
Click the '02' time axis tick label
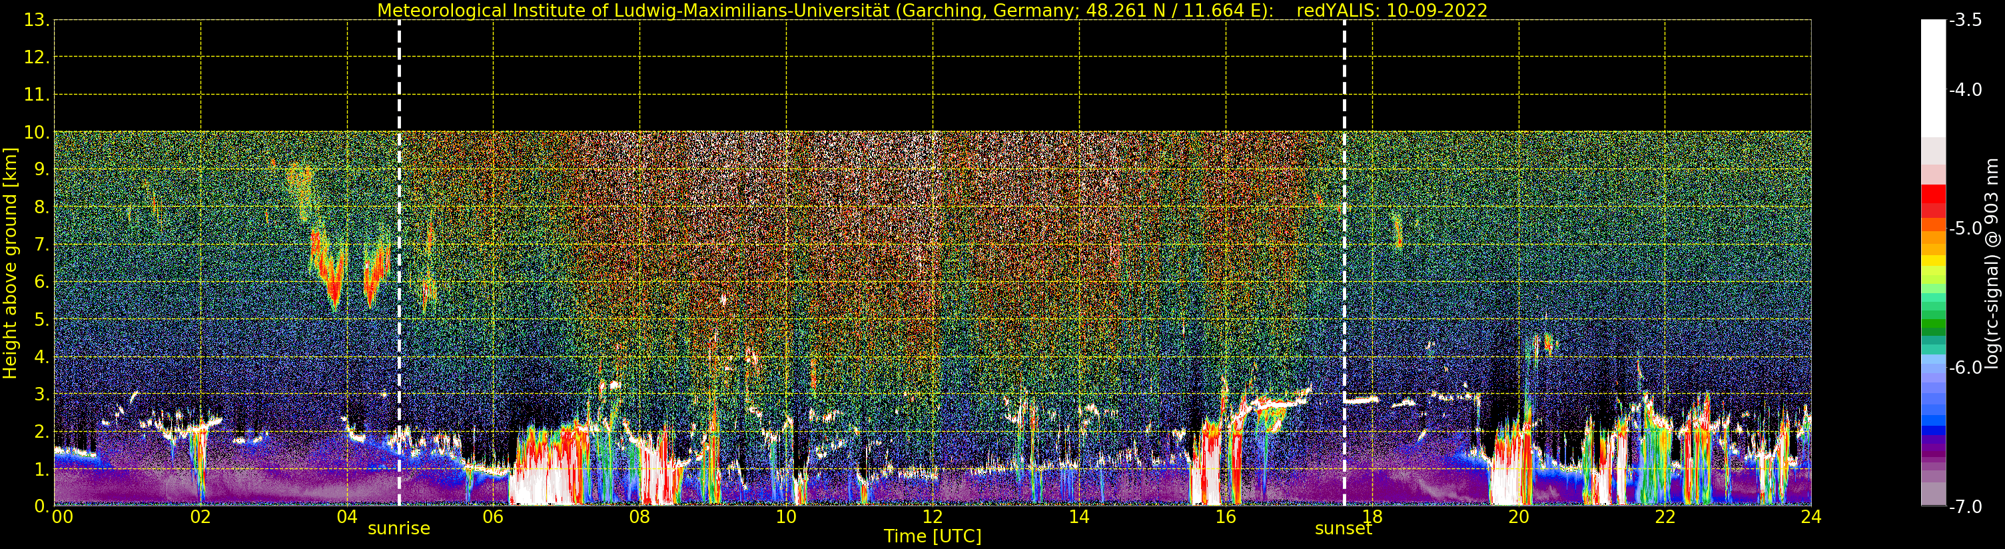point(200,517)
